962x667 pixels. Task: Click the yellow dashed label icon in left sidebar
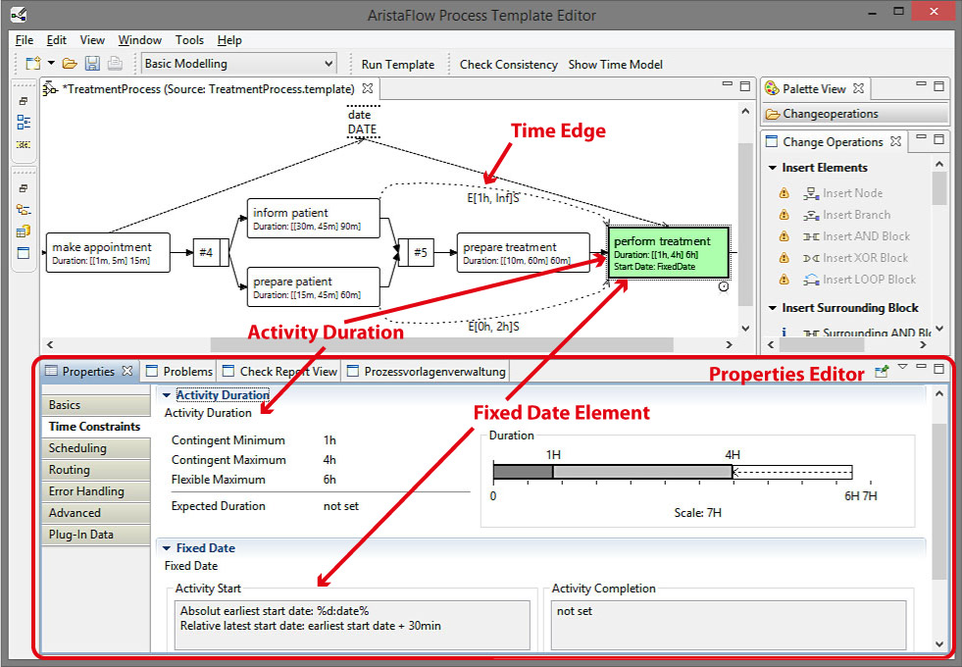(x=24, y=145)
